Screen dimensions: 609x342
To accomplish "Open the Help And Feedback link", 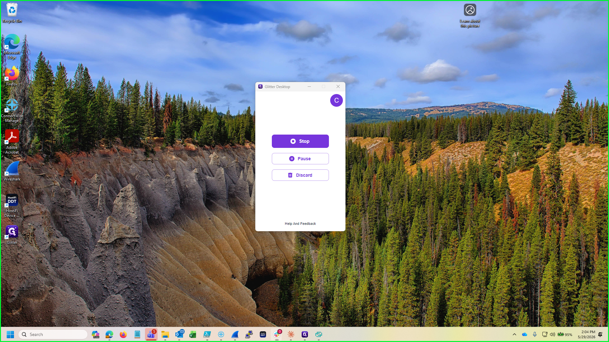I will [300, 224].
